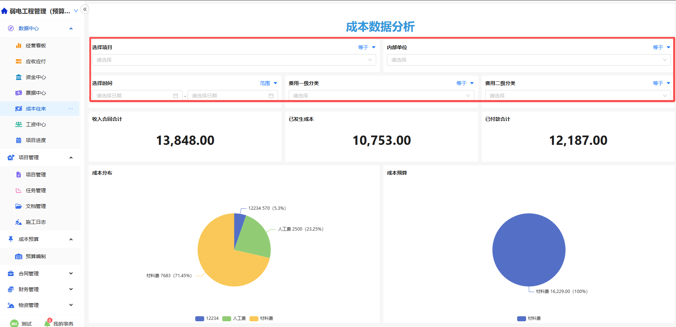The height and width of the screenshot is (327, 676).
Task: Click the 项目进度 calendar icon
Action: point(19,140)
